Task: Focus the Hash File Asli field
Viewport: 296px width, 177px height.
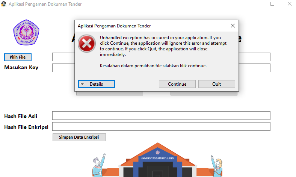Action: coord(161,116)
